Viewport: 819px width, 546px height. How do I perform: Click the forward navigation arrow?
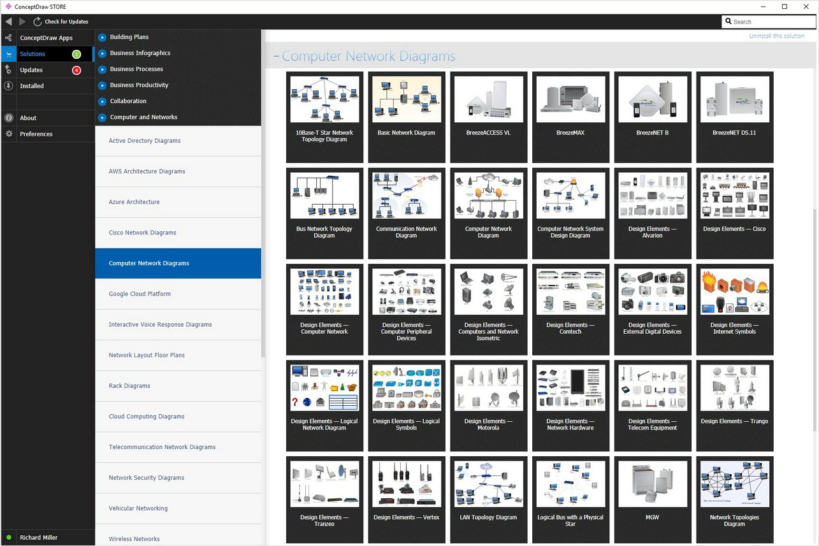click(x=22, y=22)
